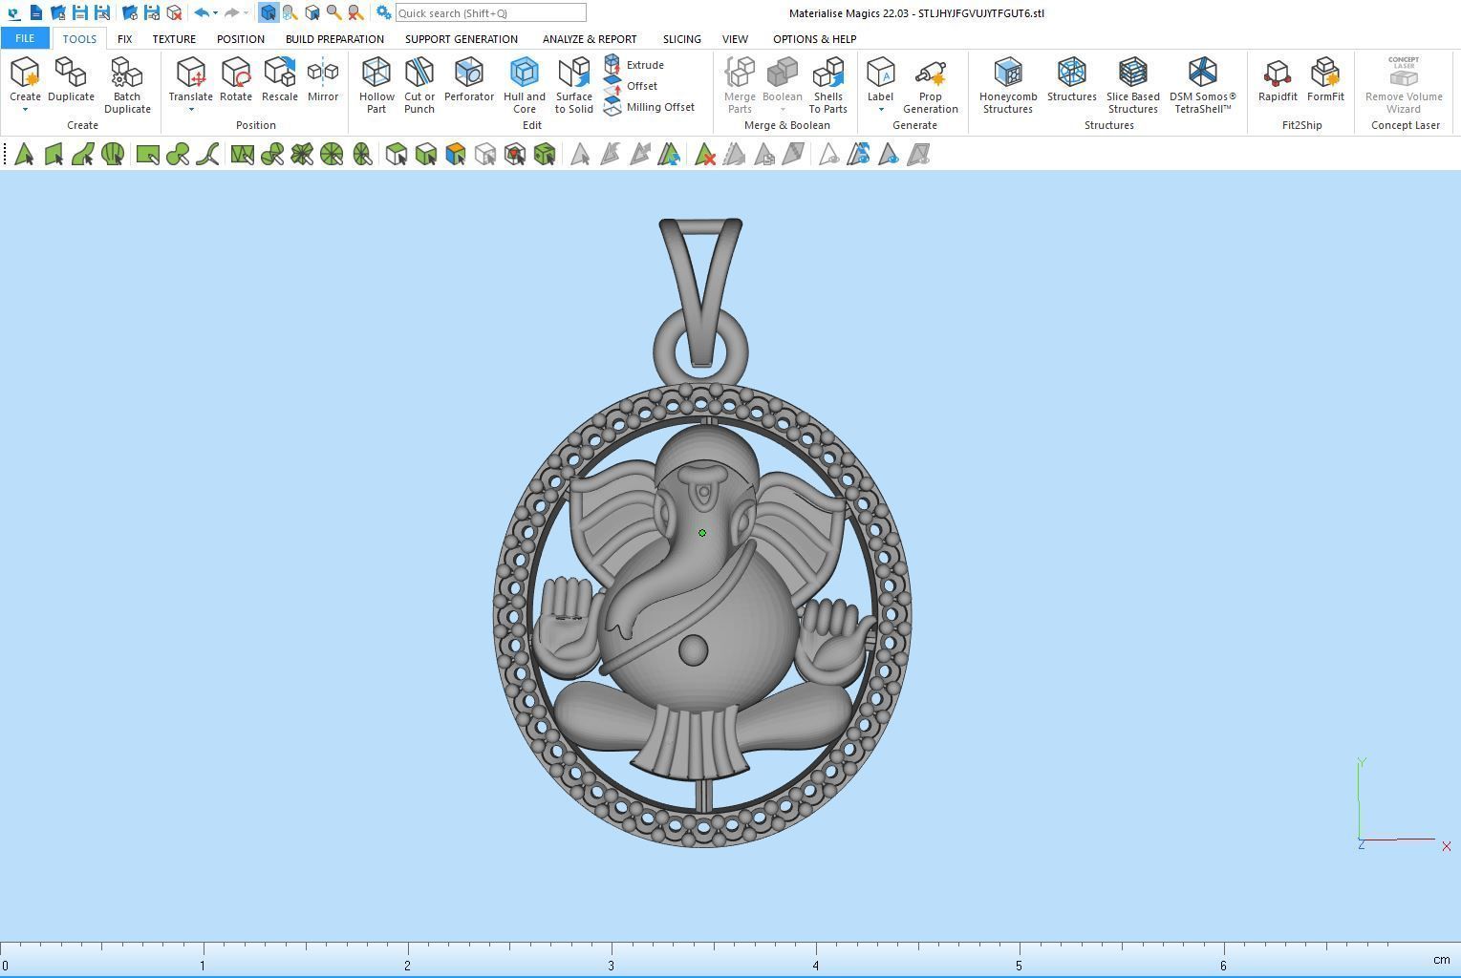Viewport: 1461px width, 978px height.
Task: Open the BUILD PREPARATION tab
Action: point(334,39)
